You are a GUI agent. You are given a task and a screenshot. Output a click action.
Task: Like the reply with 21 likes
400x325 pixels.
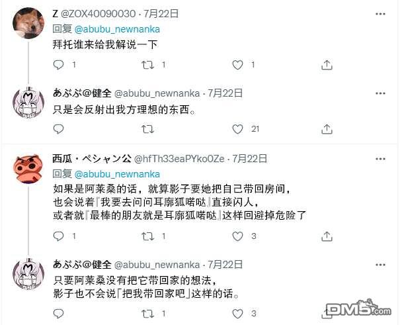point(237,129)
